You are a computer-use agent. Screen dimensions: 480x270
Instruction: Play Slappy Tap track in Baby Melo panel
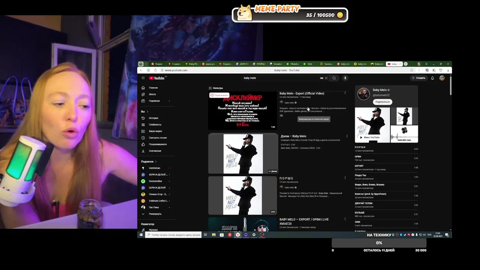386,177
